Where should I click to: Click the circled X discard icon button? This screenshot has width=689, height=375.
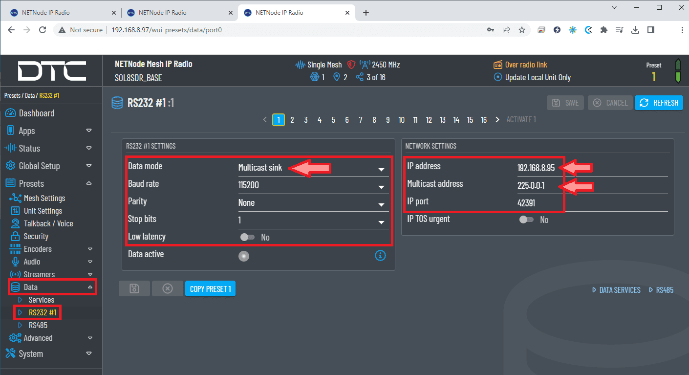point(167,289)
